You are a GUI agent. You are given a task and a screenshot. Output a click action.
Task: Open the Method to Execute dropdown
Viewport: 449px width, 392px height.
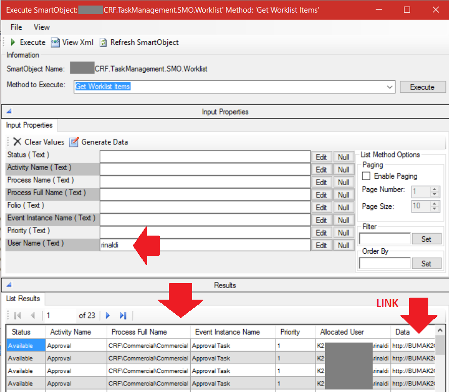[x=390, y=87]
